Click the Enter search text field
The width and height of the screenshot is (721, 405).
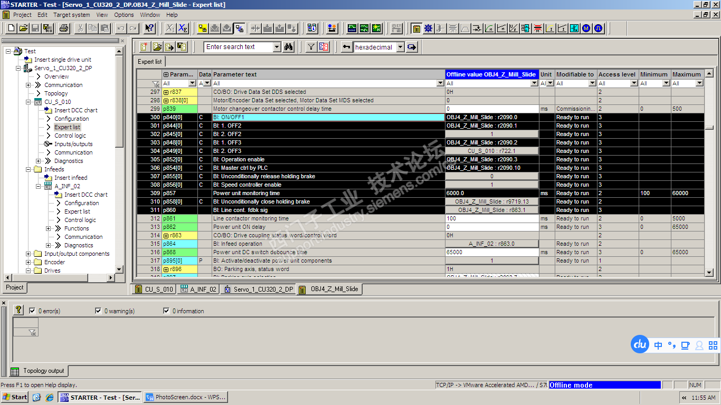pos(239,47)
